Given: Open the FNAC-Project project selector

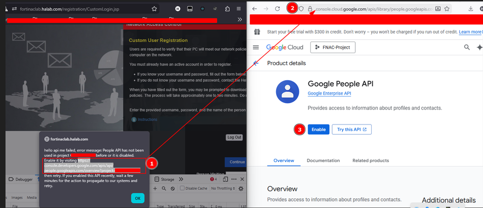Looking at the screenshot, I should pos(333,47).
